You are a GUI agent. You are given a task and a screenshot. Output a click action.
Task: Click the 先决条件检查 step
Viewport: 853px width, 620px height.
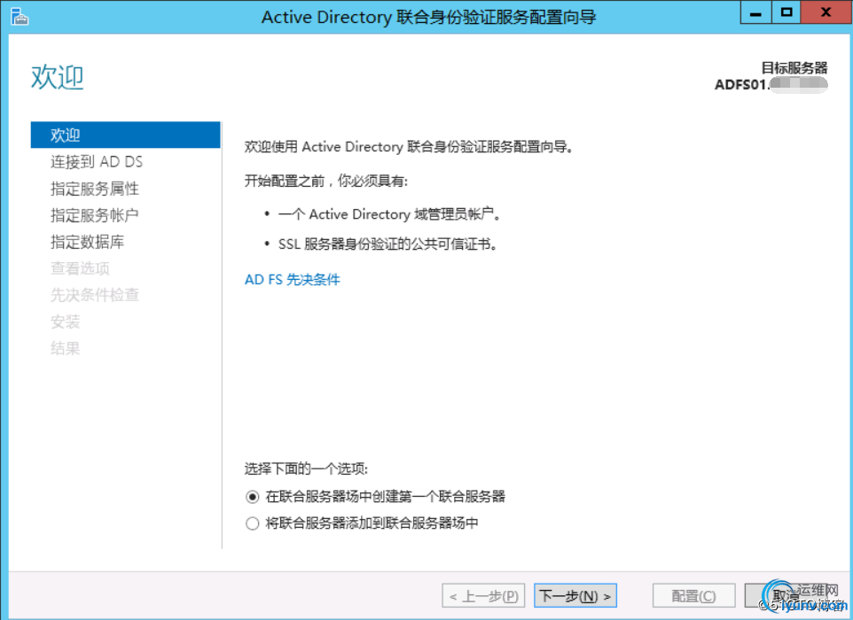coord(95,295)
